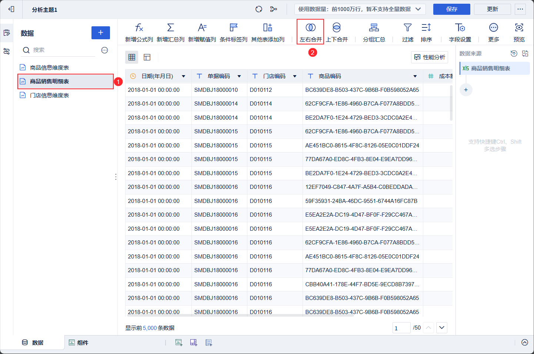Click the 更新 button

point(493,9)
